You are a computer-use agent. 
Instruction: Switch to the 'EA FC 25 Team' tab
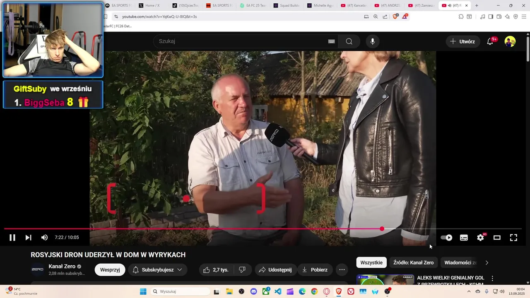coord(253,5)
